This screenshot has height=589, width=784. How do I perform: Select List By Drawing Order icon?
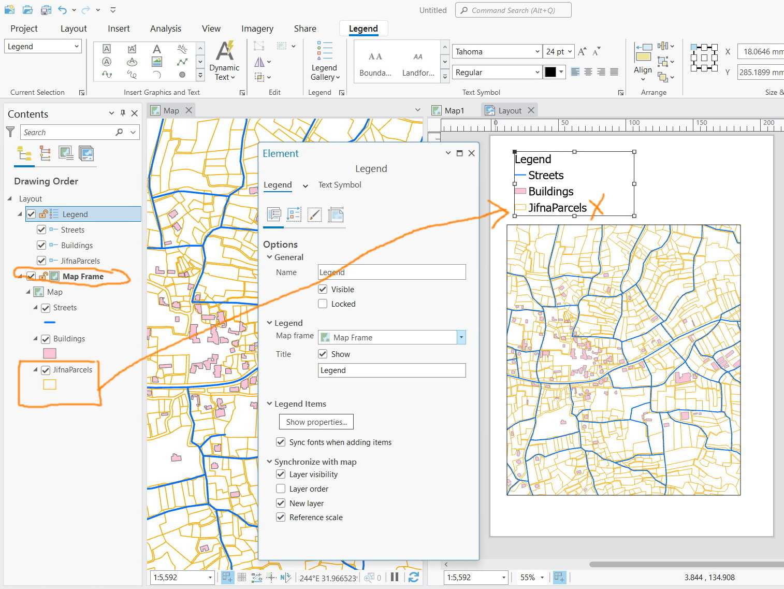pos(24,153)
